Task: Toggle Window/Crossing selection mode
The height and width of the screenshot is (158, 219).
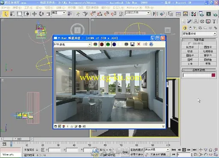Action: point(27,14)
